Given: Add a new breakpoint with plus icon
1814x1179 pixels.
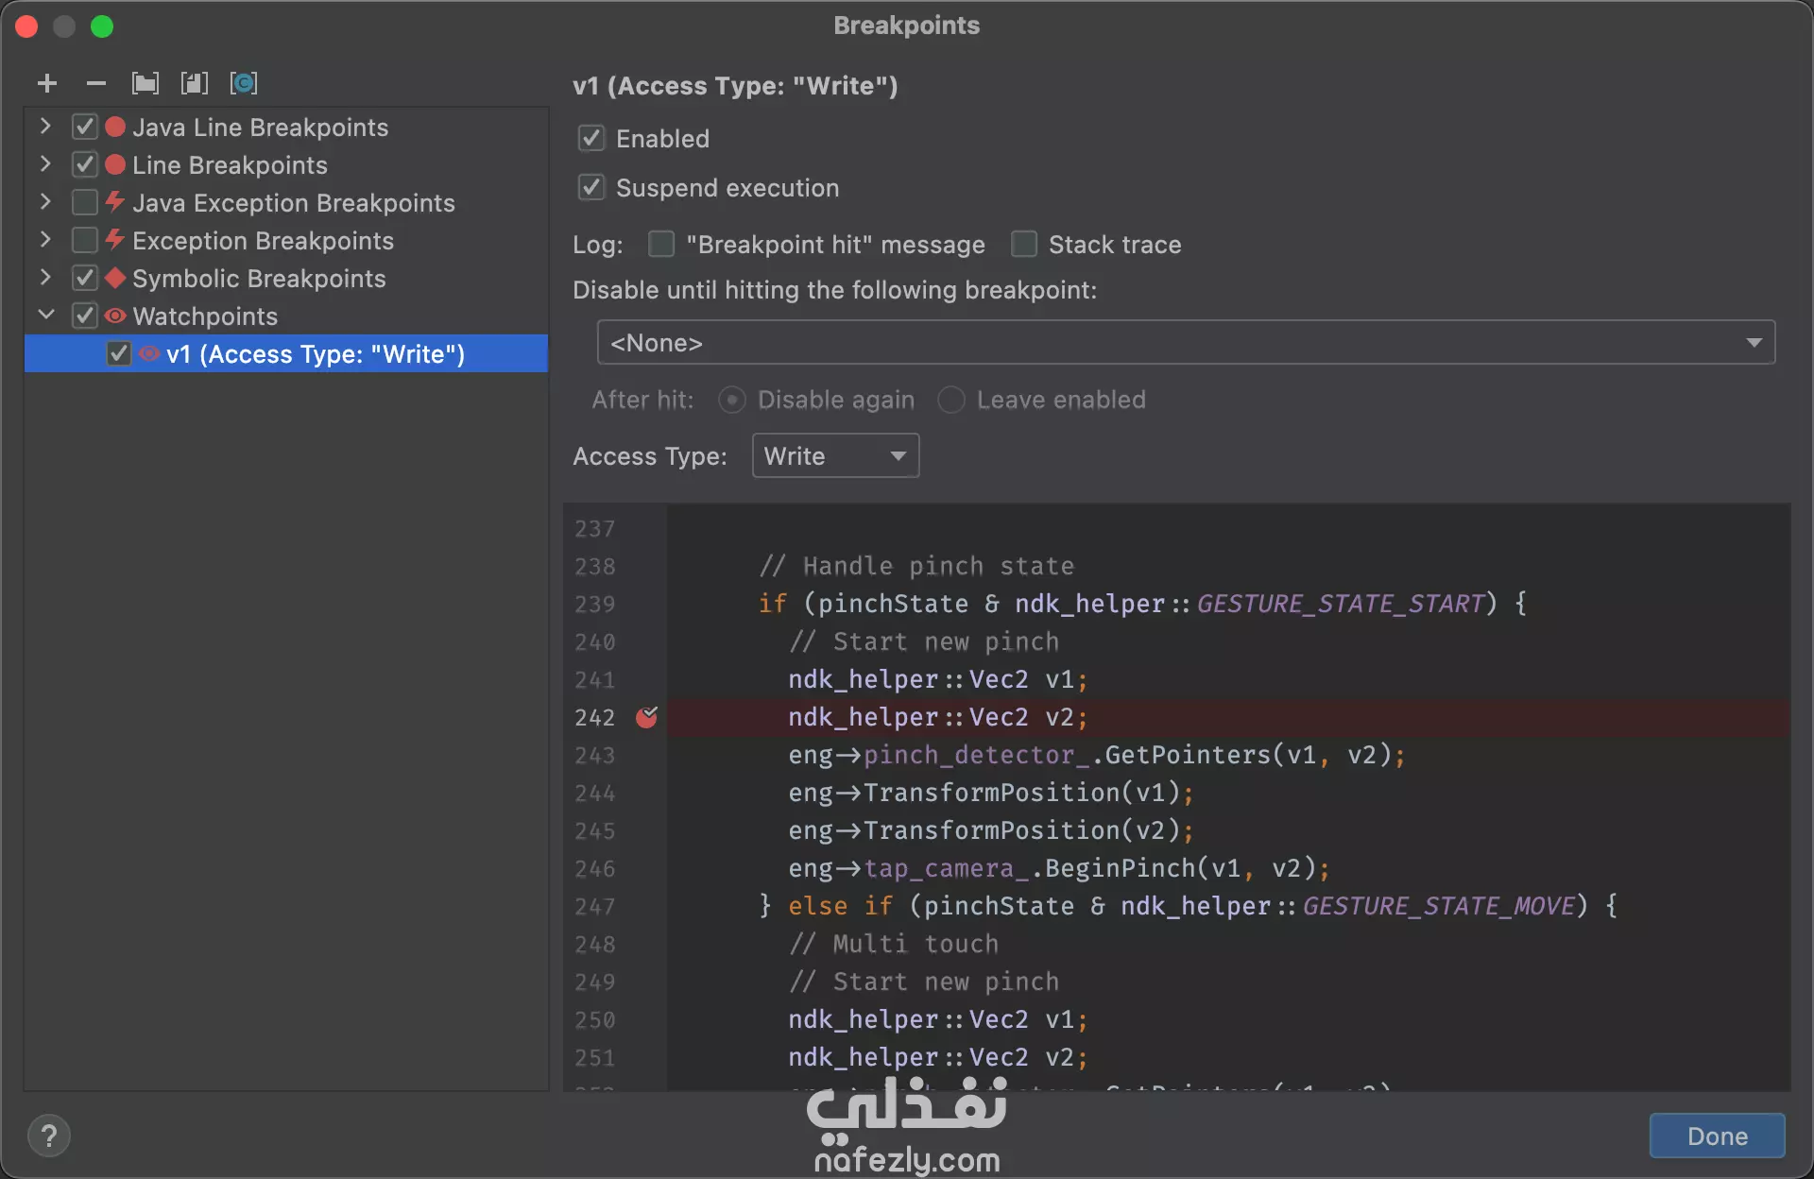Looking at the screenshot, I should (47, 83).
